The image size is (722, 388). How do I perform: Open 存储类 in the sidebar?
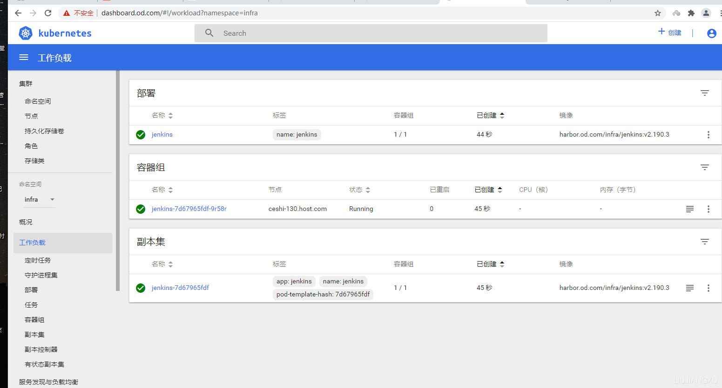(x=34, y=161)
